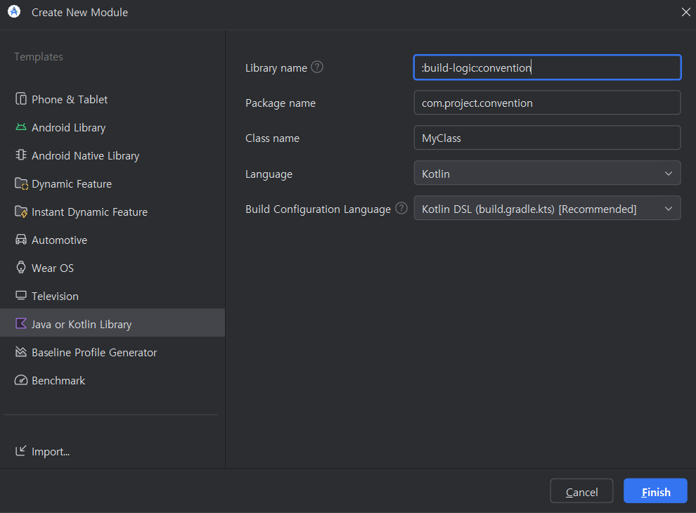Pick the Android Native Library template
696x513 pixels.
tap(112, 156)
